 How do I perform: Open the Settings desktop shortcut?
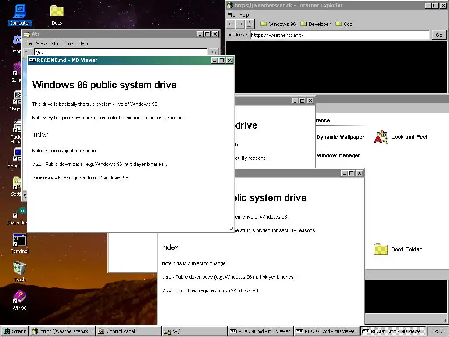(17, 186)
